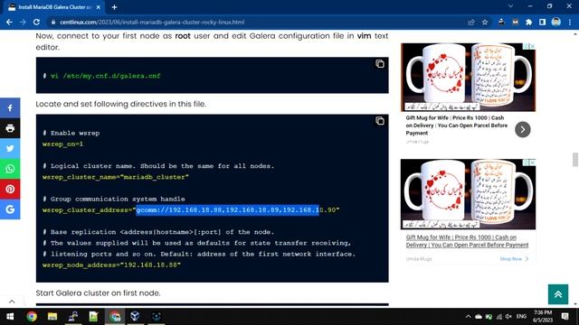Viewport: 579px width, 325px height.
Task: Open the ENG language indicator
Action: click(521, 317)
